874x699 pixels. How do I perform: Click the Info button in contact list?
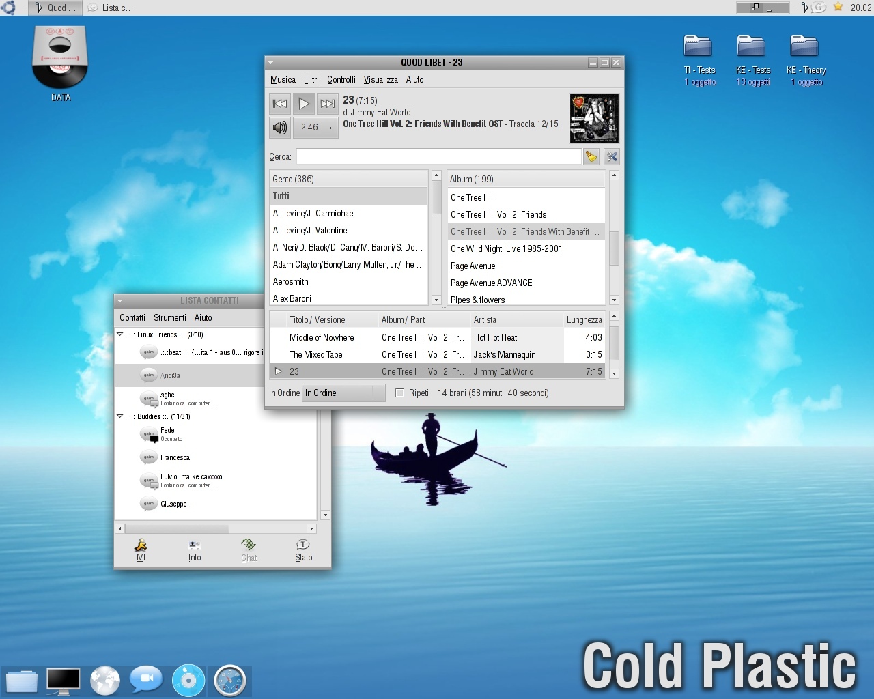[195, 550]
